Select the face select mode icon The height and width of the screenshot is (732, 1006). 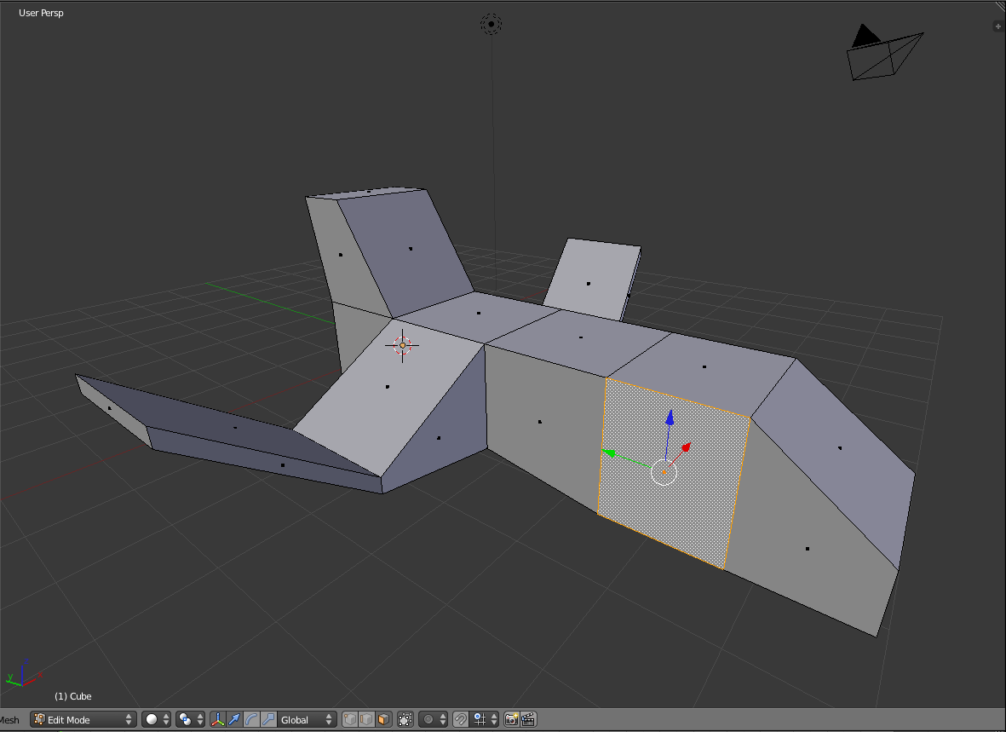[x=382, y=719]
